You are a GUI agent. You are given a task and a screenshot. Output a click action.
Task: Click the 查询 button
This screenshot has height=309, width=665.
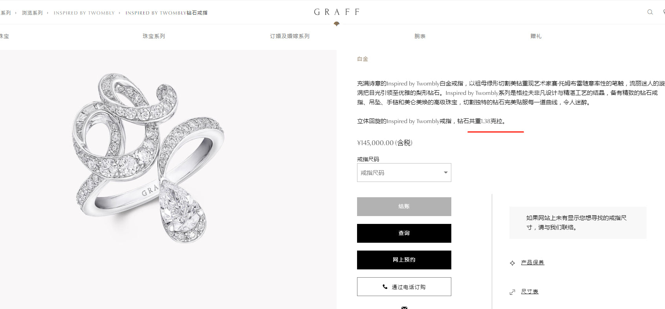(404, 233)
